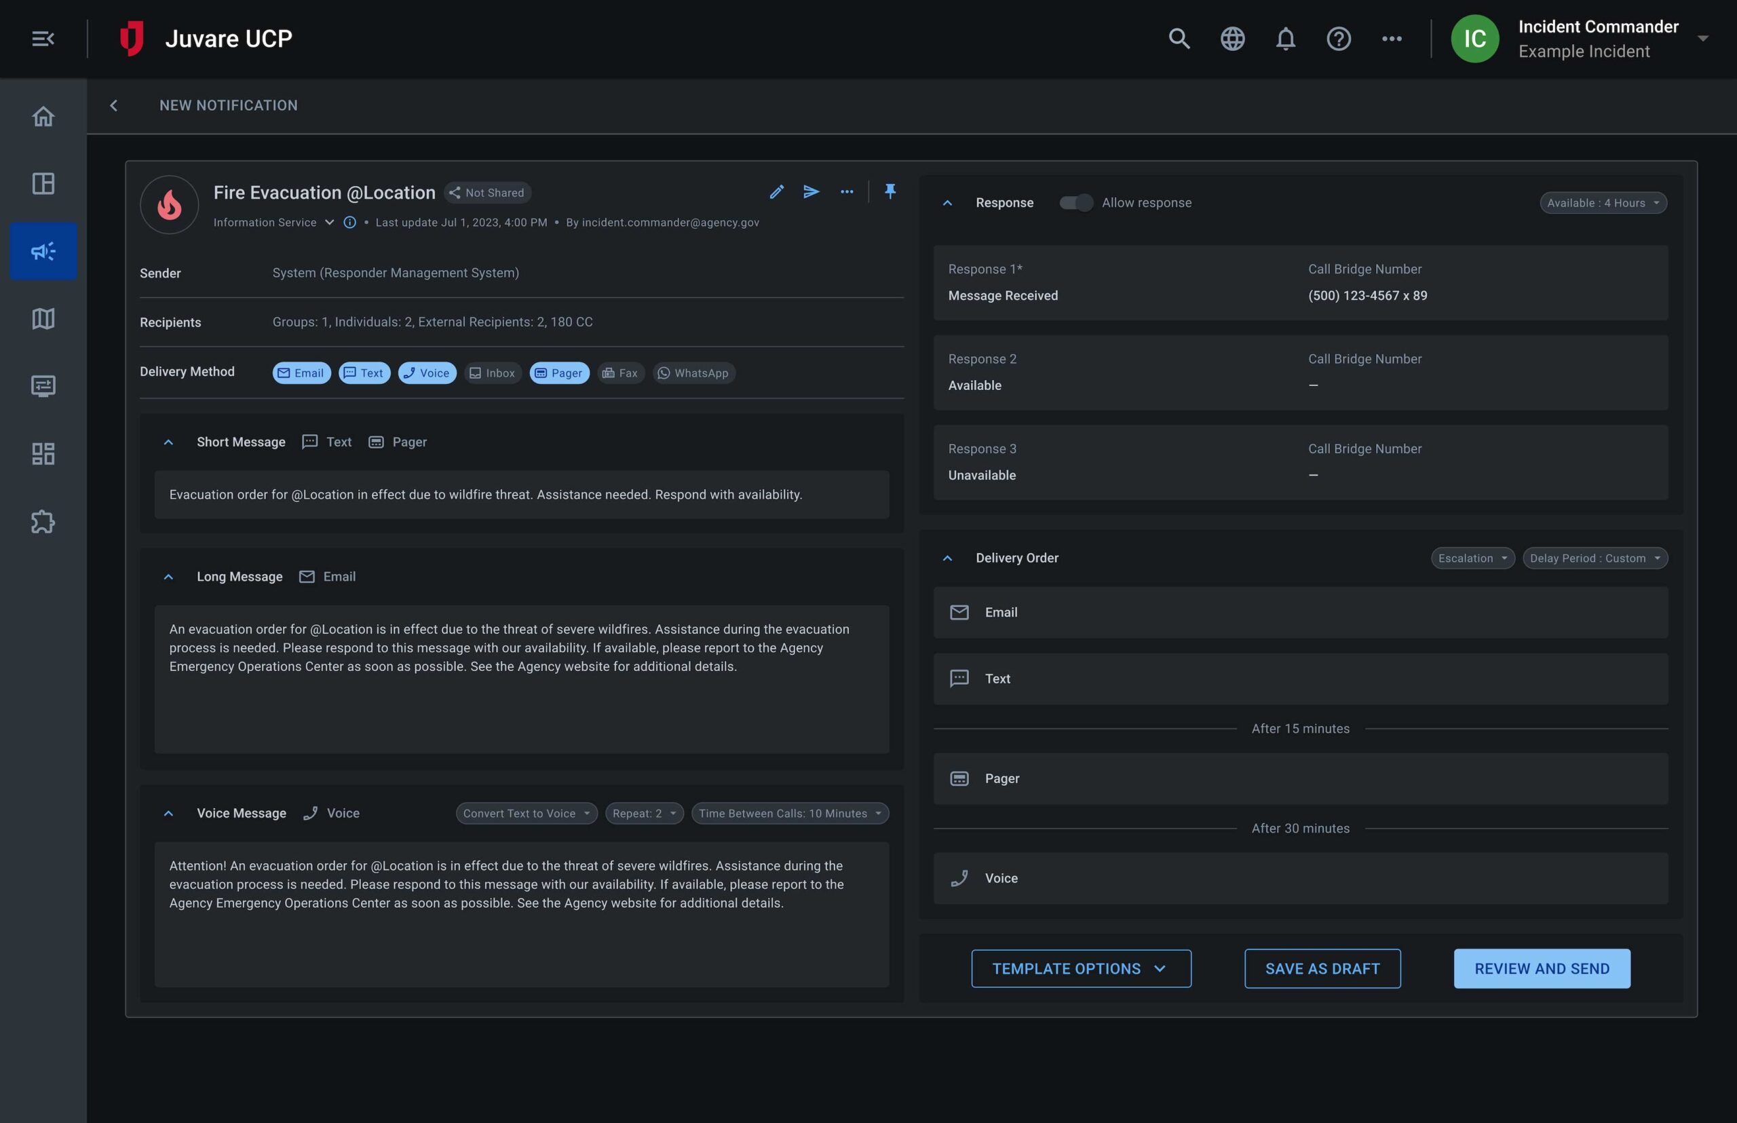Send the notification with paper plane icon
Viewport: 1737px width, 1123px height.
(811, 192)
